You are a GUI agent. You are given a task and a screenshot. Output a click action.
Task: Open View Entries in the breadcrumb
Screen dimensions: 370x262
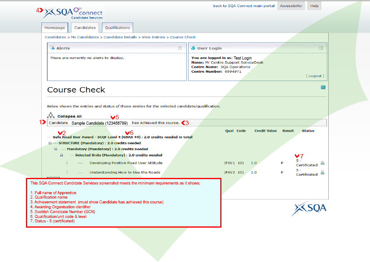click(153, 37)
